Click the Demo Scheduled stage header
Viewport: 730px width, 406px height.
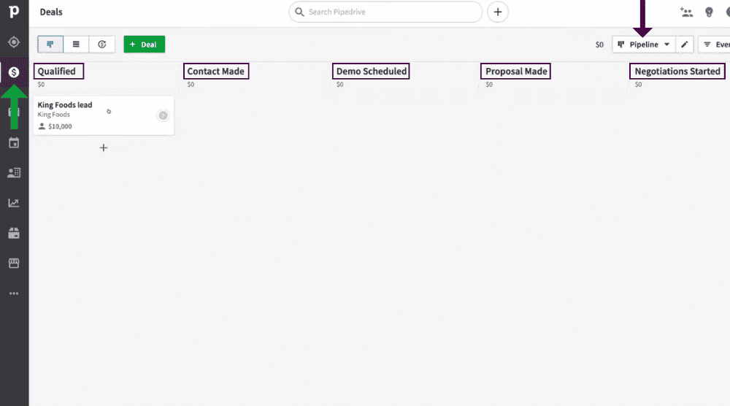[x=371, y=72]
